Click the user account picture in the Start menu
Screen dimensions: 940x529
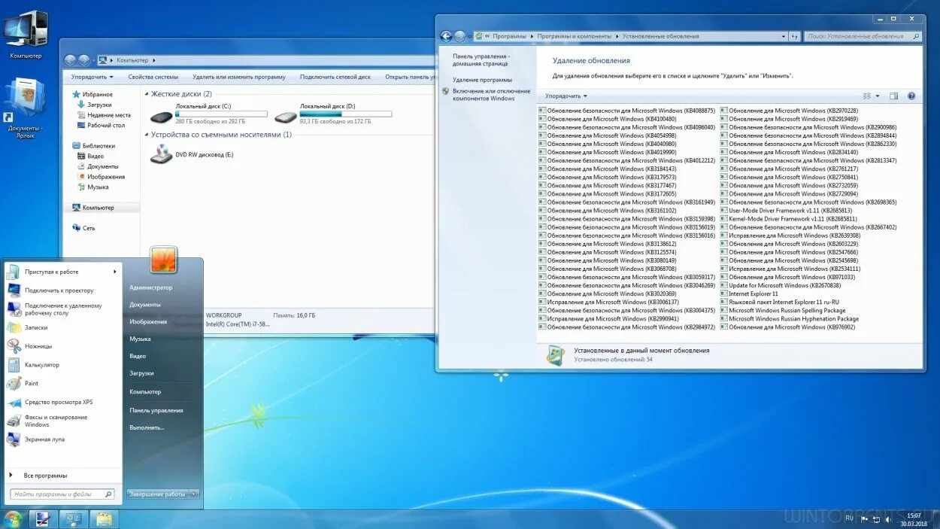tap(163, 260)
